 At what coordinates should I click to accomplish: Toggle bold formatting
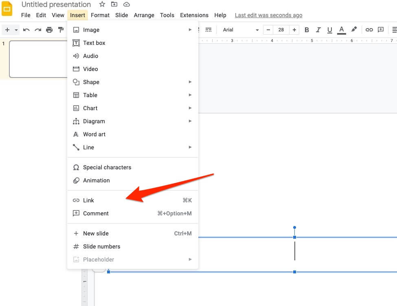(x=307, y=30)
